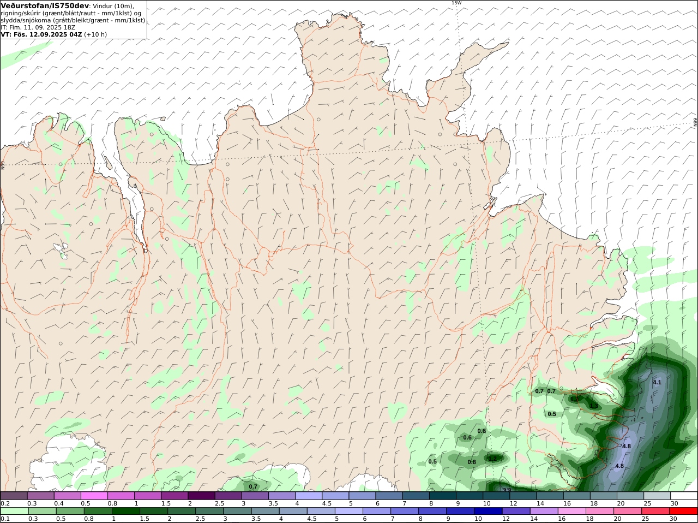Pick the green 0.8 swatch in rain legend row

pyautogui.click(x=98, y=511)
